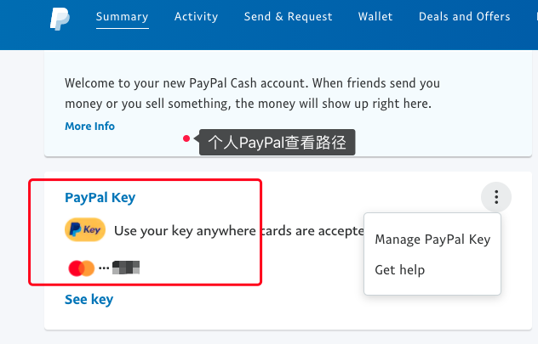Select Get help from the menu
The height and width of the screenshot is (344, 538).
click(x=399, y=270)
